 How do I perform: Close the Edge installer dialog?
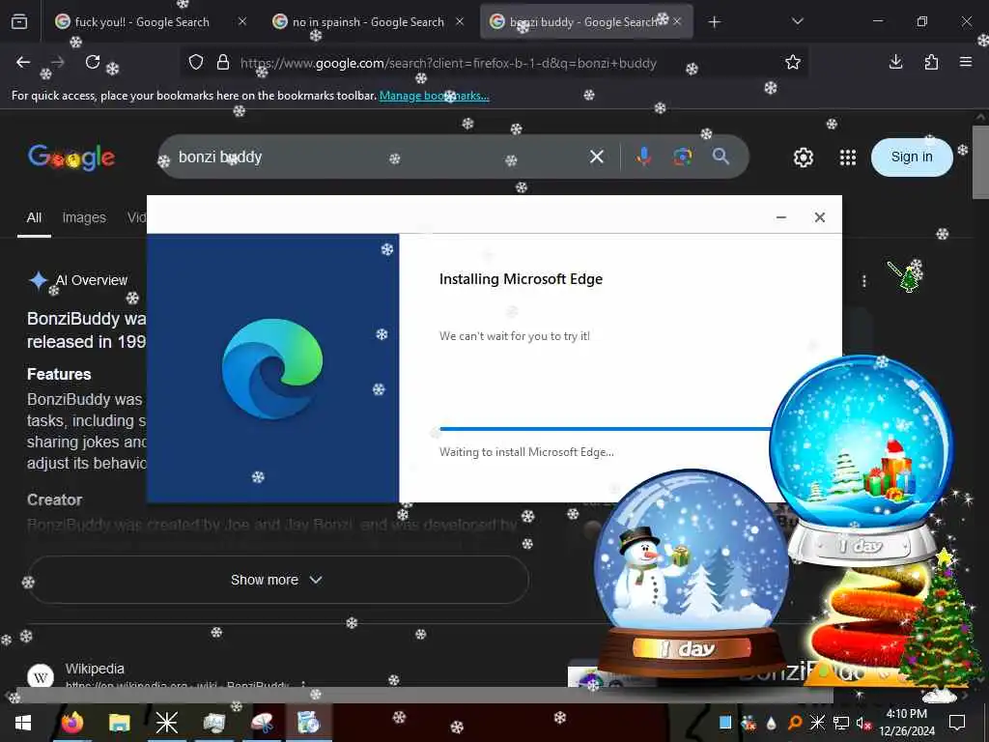coord(819,217)
